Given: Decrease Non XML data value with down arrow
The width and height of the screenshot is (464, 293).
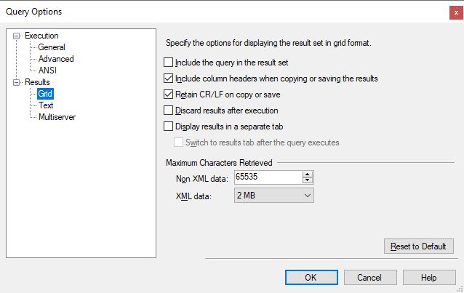Looking at the screenshot, I should pos(308,181).
